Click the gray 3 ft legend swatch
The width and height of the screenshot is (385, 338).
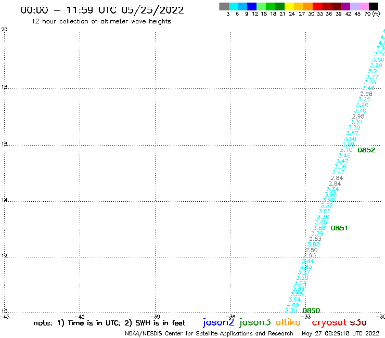(x=224, y=6)
